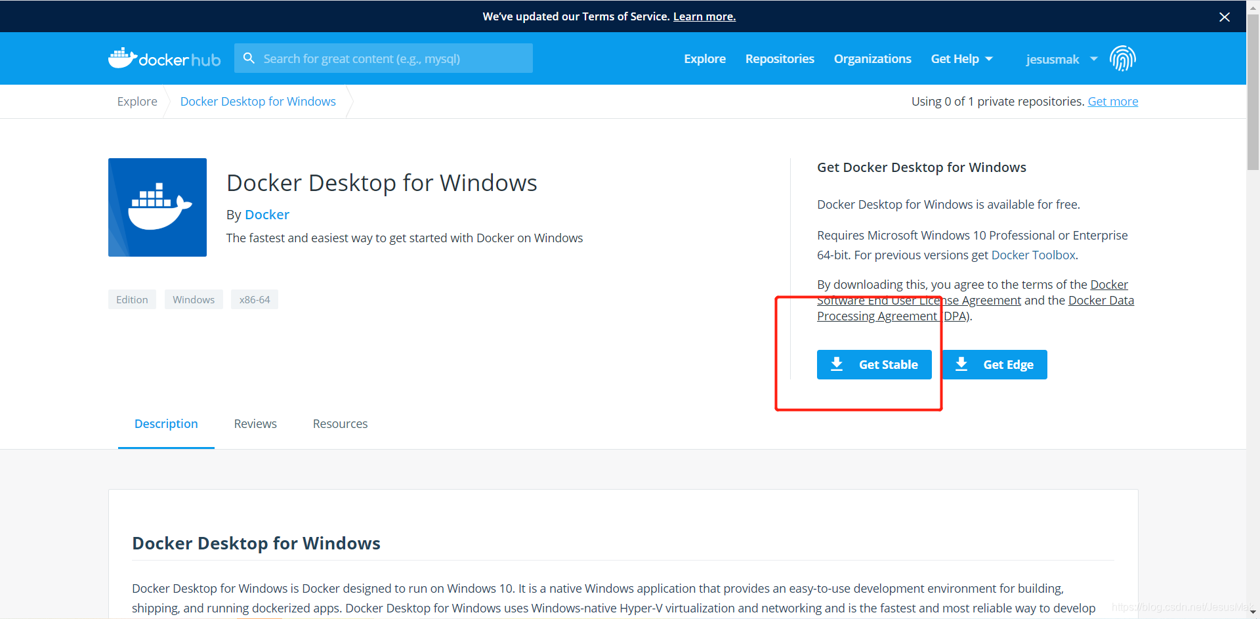Viewport: 1260px width, 619px height.
Task: Click the x86-64 tag
Action: [x=255, y=299]
